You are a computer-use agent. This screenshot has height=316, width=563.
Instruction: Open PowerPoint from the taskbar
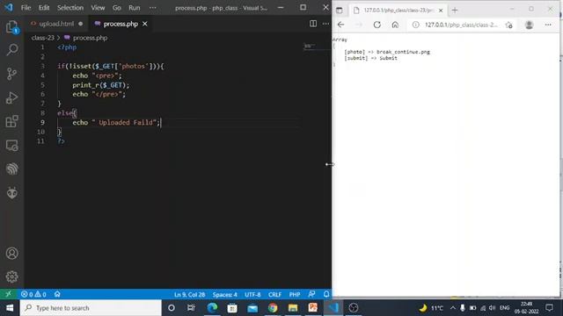313,308
